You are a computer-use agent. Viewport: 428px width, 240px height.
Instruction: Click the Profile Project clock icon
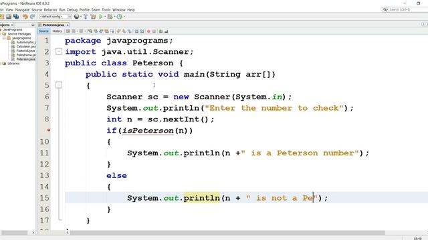119,17
